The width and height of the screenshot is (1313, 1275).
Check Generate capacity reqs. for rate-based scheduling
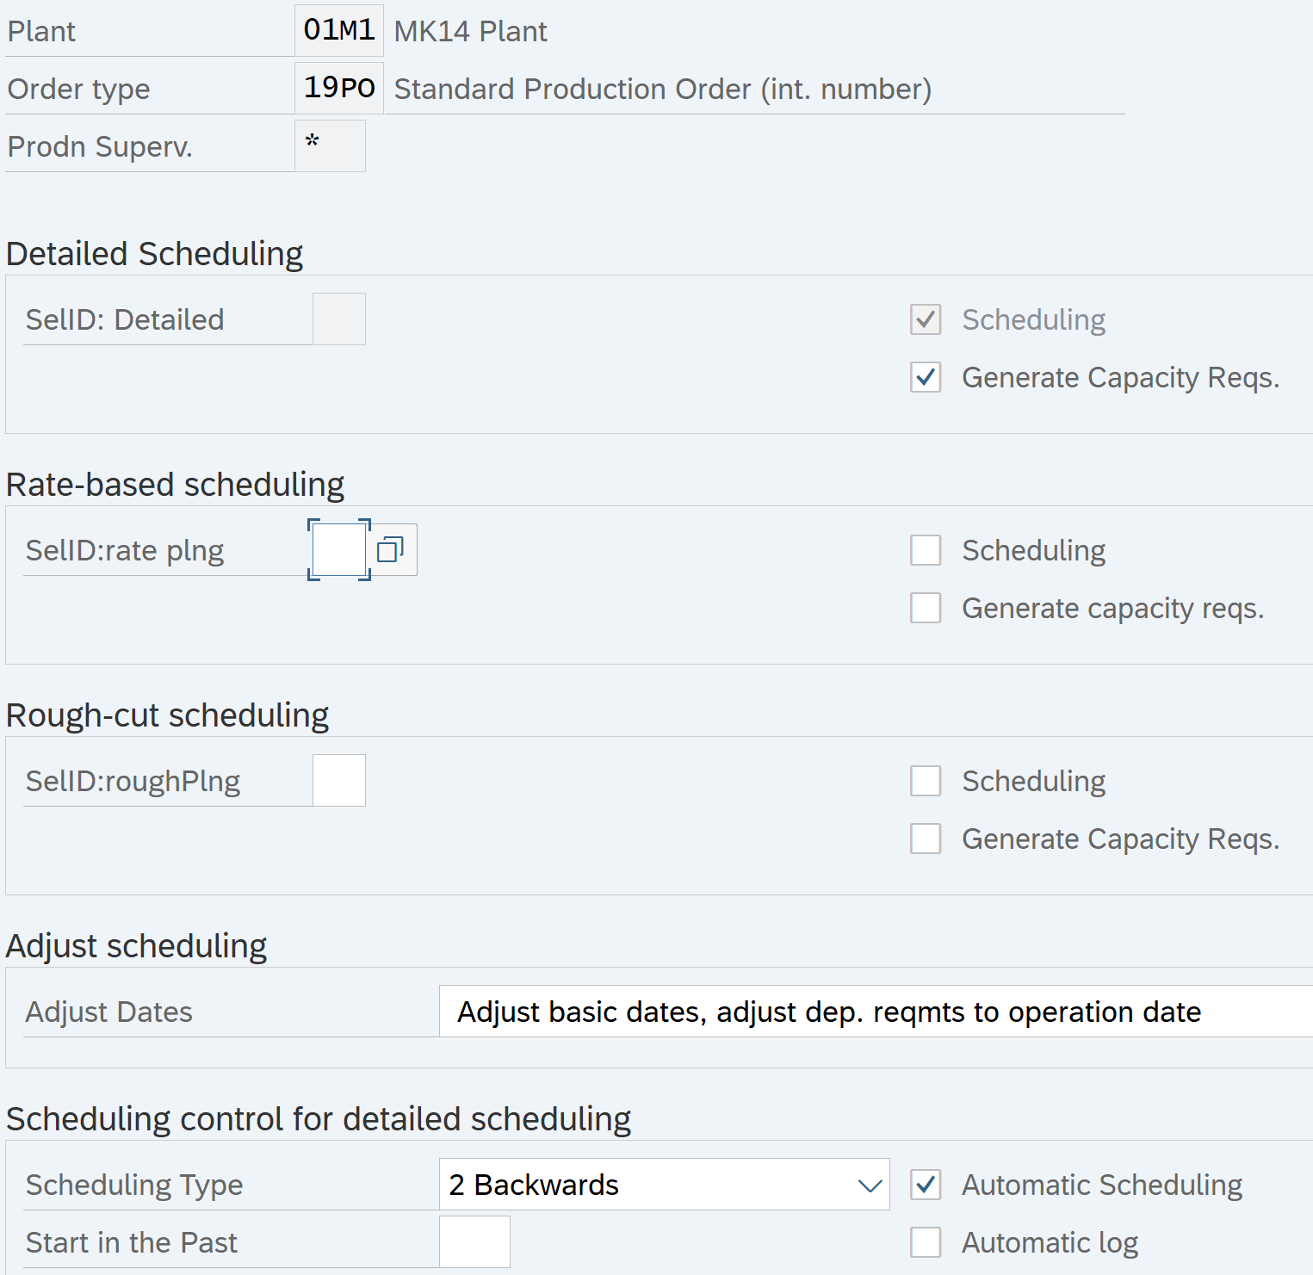tap(926, 608)
